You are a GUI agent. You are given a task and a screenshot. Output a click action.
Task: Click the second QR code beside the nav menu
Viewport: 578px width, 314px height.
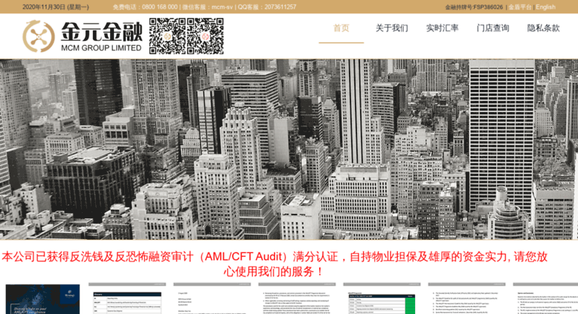tap(205, 36)
